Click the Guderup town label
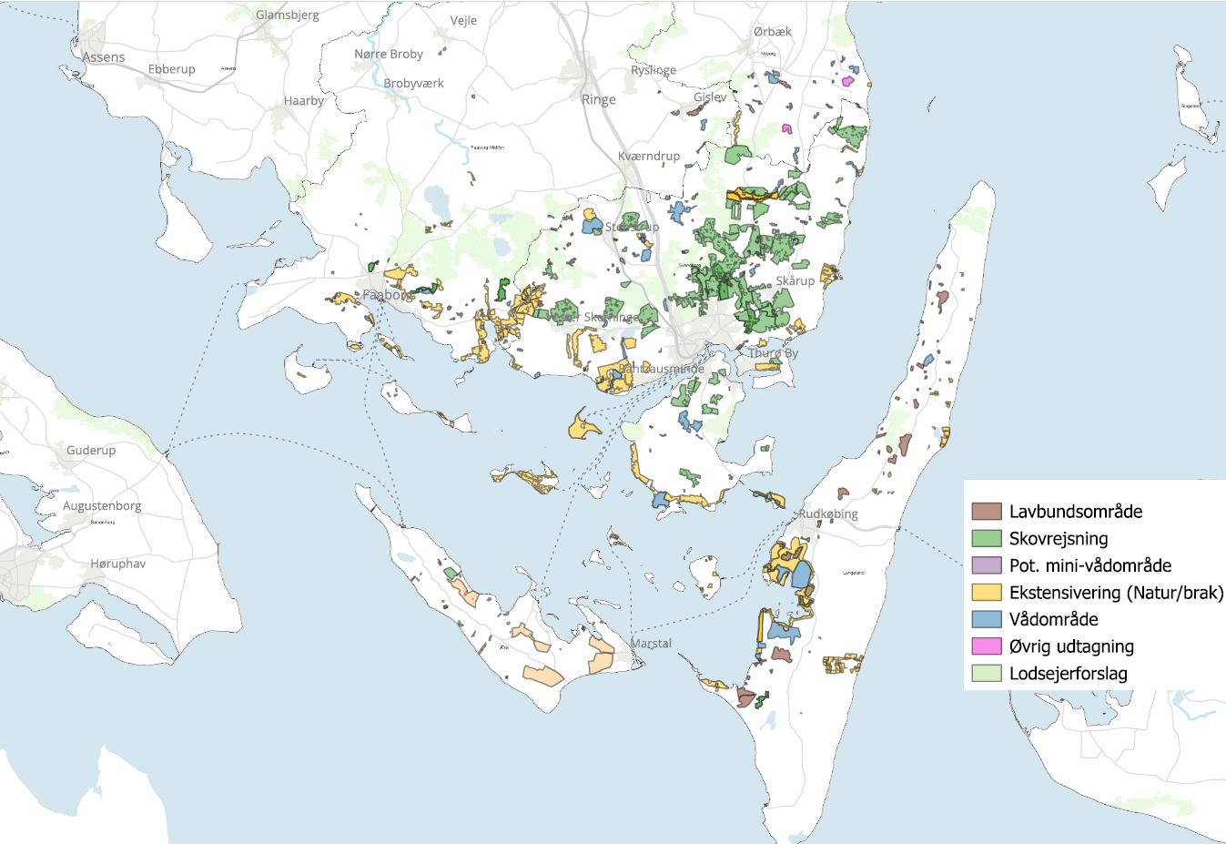This screenshot has width=1226, height=844. (91, 451)
